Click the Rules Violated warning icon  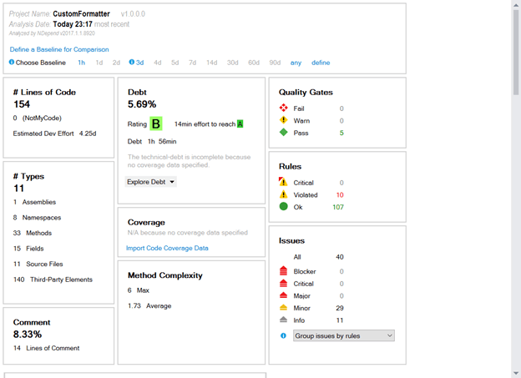click(284, 194)
